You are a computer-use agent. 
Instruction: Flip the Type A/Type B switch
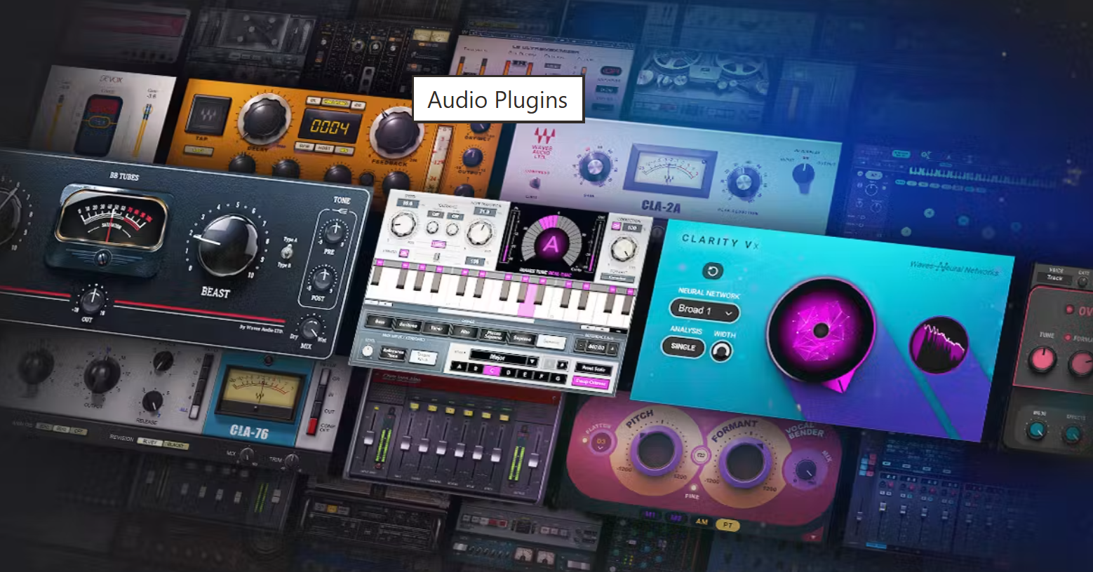coord(286,252)
